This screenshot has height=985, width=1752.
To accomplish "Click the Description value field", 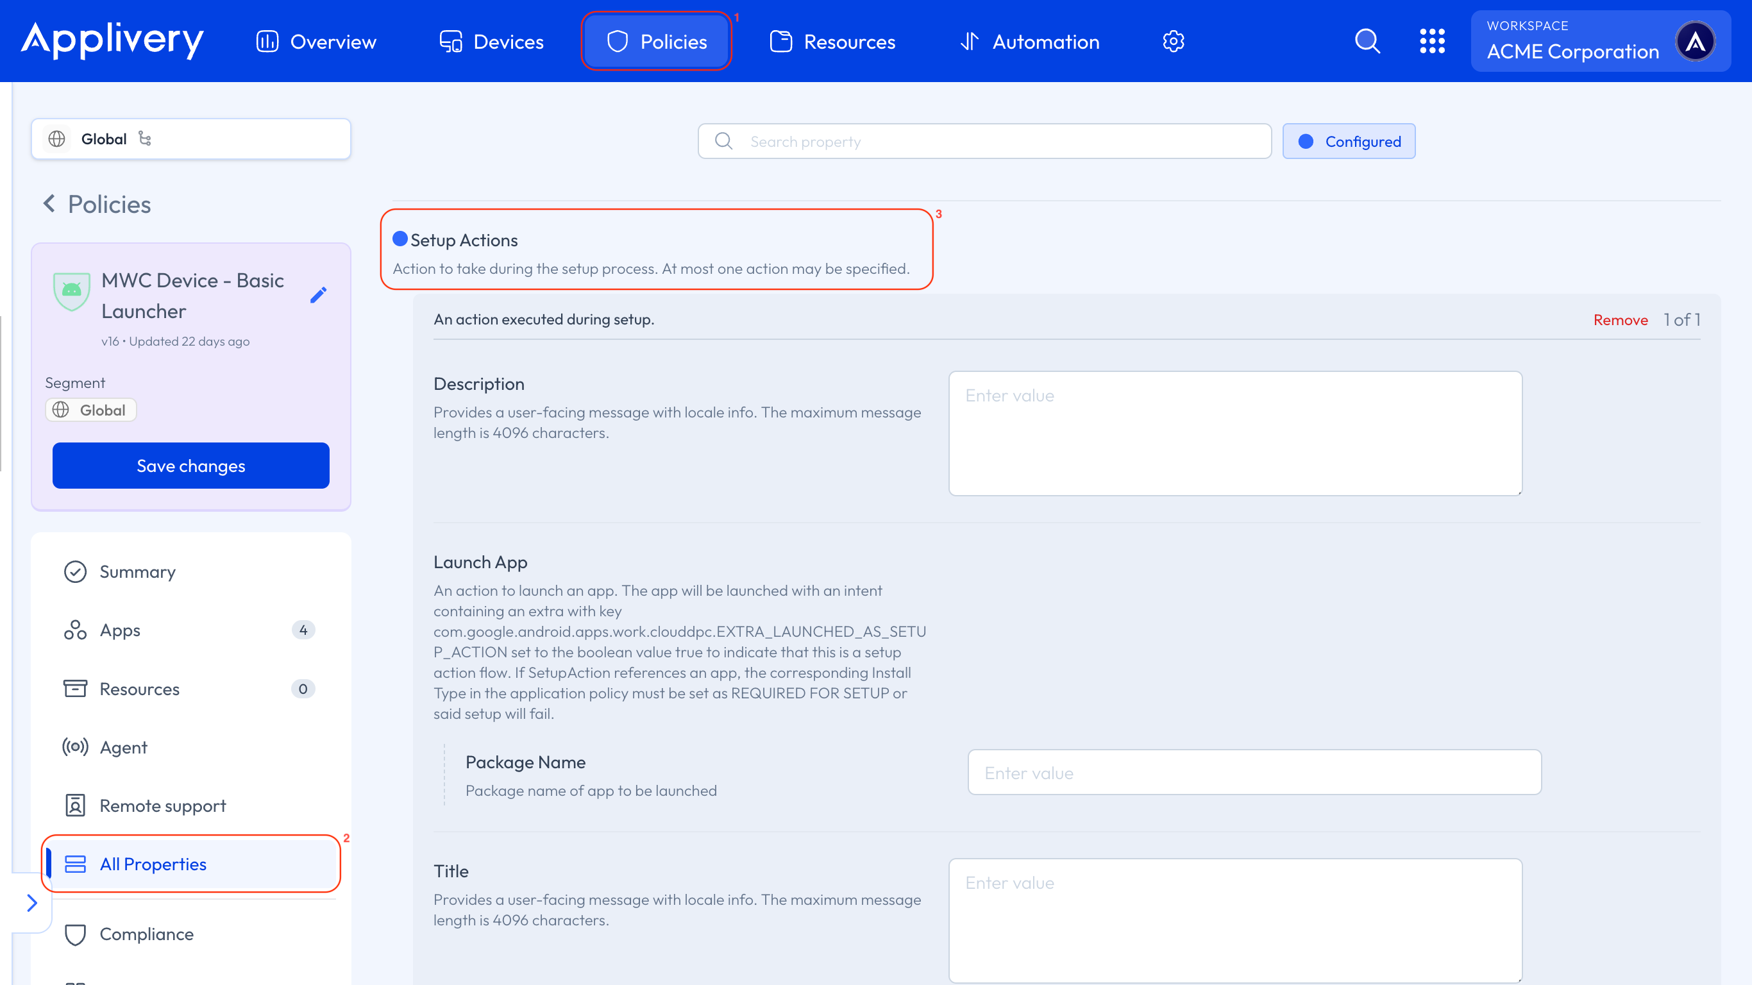I will [1234, 433].
